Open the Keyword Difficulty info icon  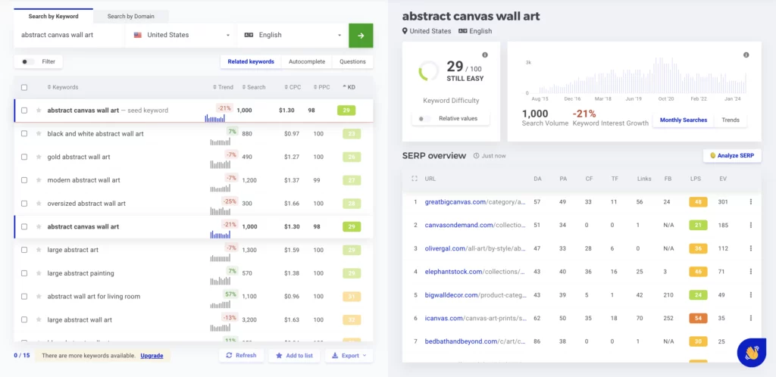pos(485,55)
